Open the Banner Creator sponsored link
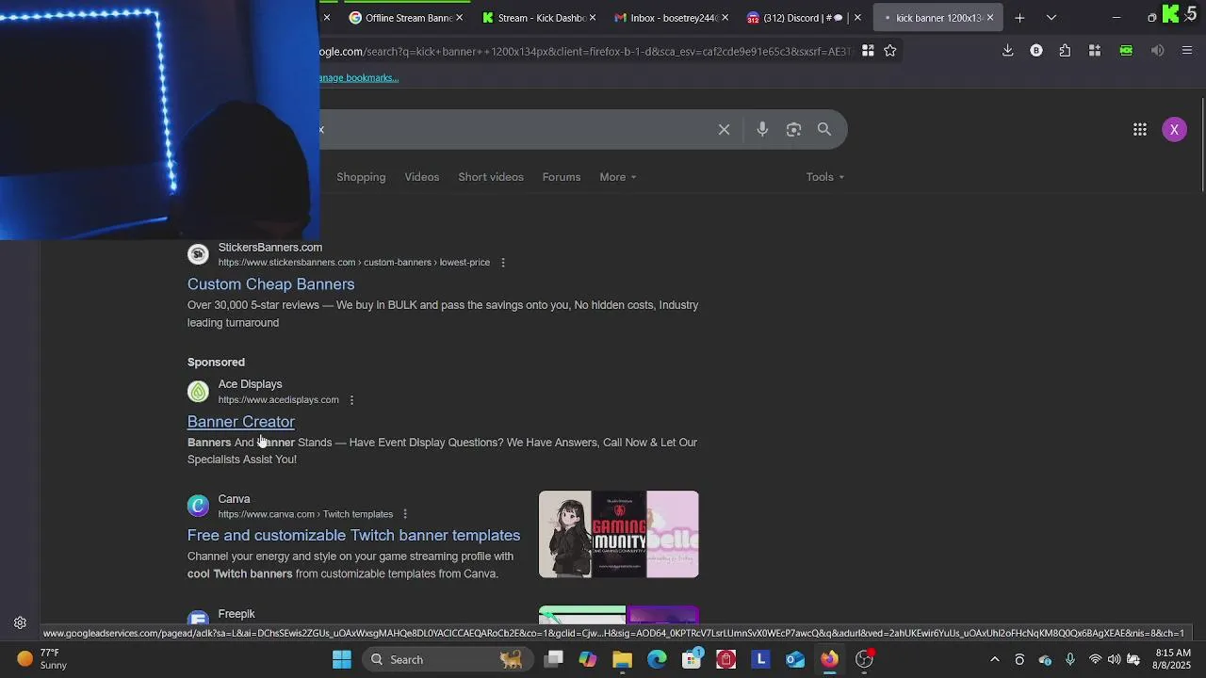 coord(241,422)
